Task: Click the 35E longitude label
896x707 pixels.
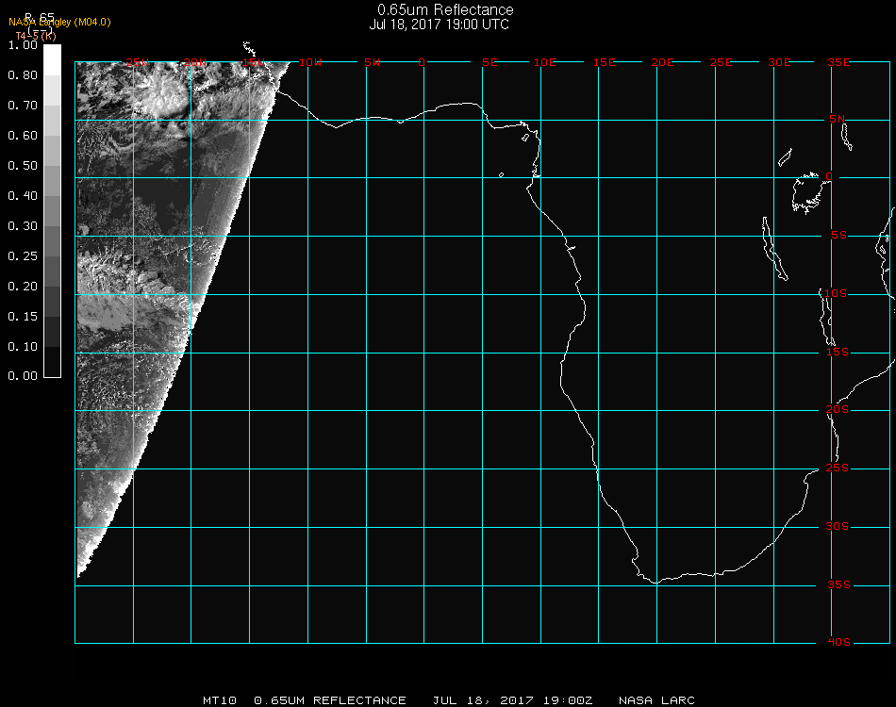Action: pos(838,62)
